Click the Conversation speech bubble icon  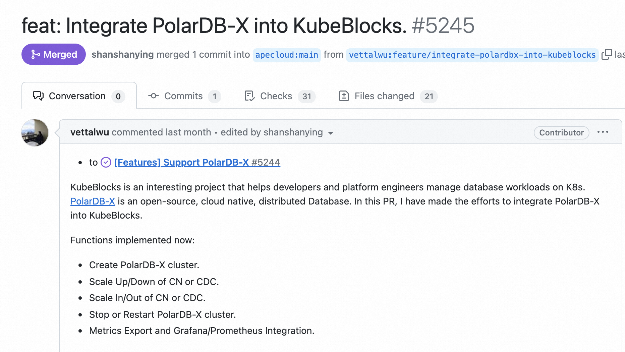point(38,96)
